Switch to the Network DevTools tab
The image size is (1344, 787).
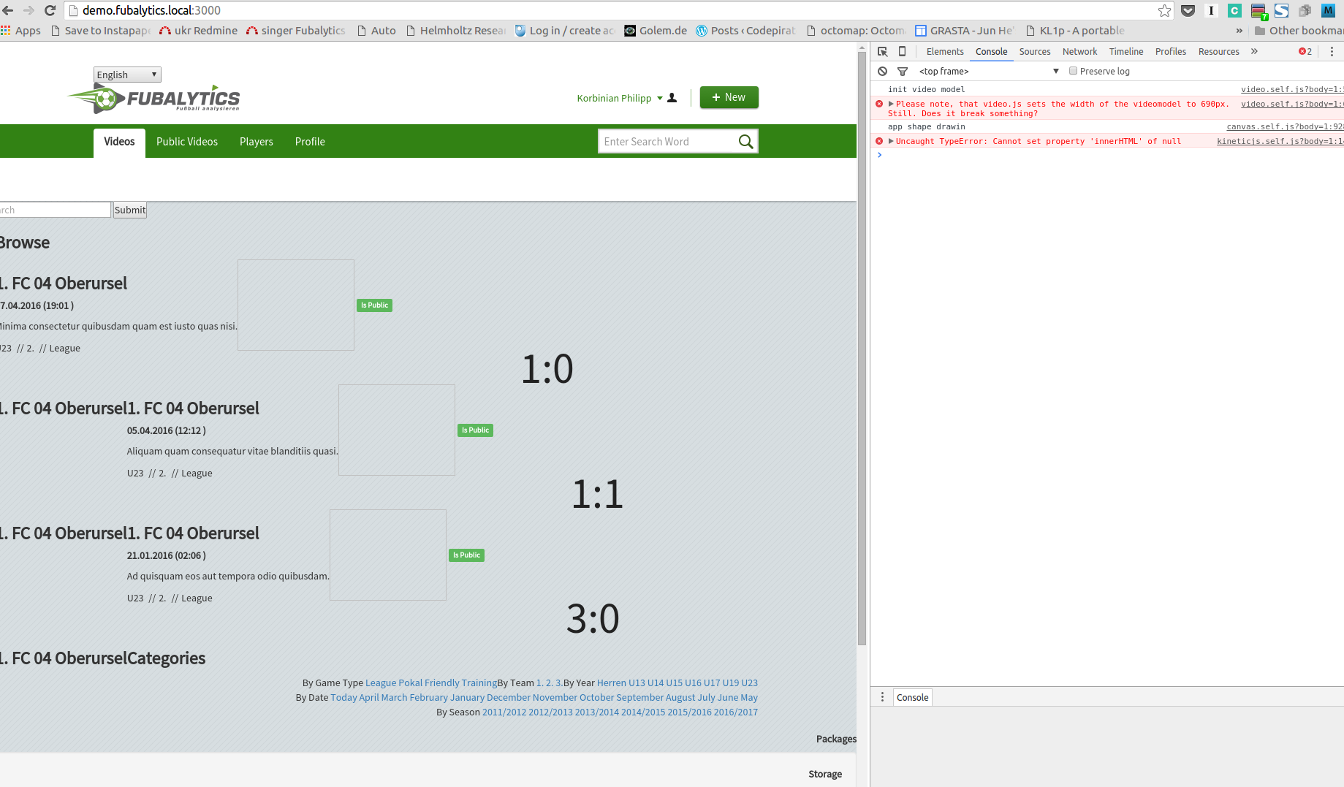[x=1079, y=51]
